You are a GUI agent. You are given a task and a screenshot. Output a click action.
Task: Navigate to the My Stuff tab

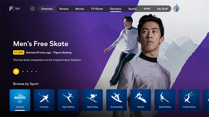coord(162,9)
